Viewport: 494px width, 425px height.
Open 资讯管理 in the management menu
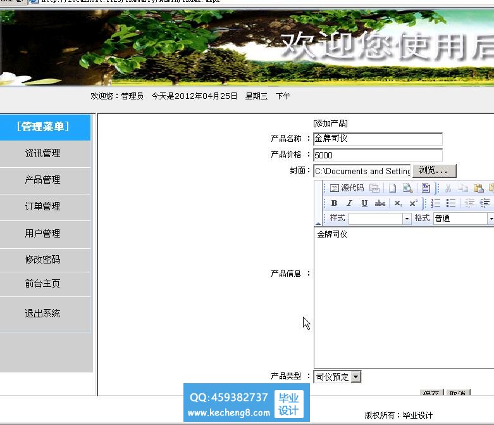[x=42, y=153]
